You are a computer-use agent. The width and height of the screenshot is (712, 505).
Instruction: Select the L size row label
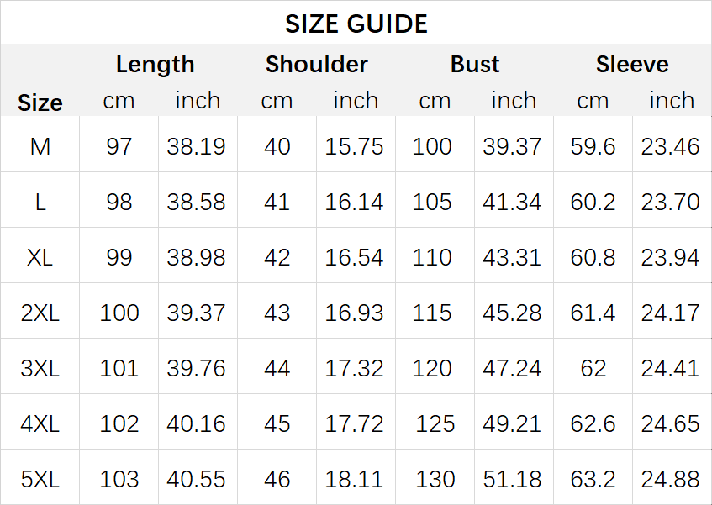40,202
